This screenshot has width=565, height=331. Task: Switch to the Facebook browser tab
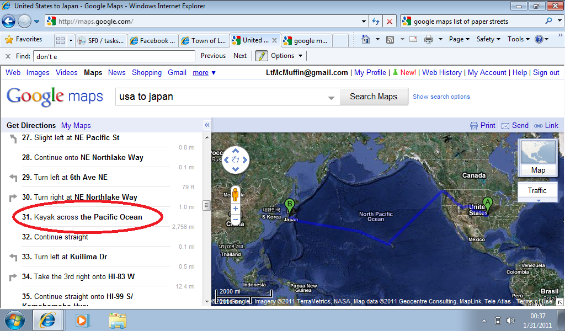pyautogui.click(x=152, y=40)
